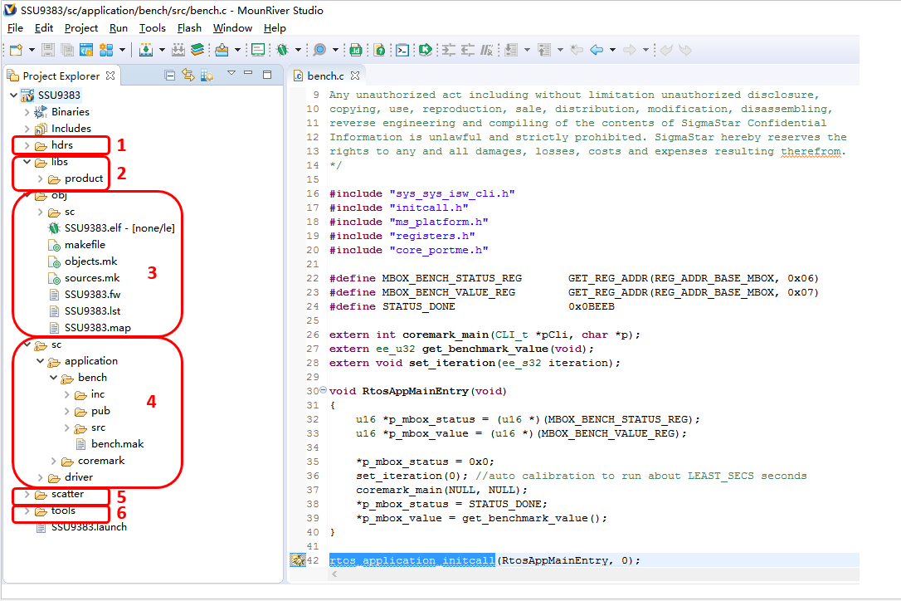Click Collapse All in Project Explorer
The width and height of the screenshot is (901, 601).
pos(170,76)
